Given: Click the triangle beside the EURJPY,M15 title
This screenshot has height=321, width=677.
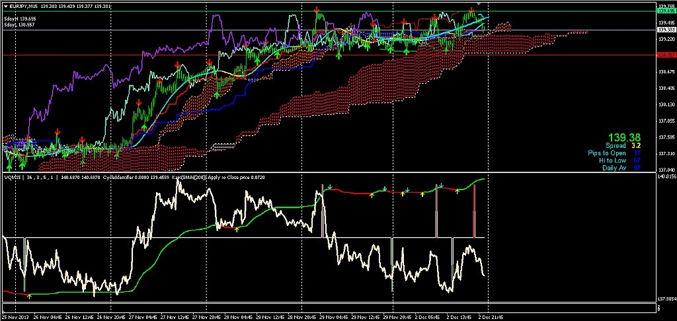Looking at the screenshot, I should [x=5, y=6].
